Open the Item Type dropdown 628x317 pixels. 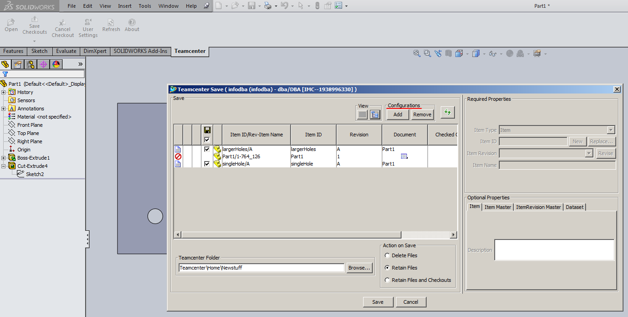point(611,130)
